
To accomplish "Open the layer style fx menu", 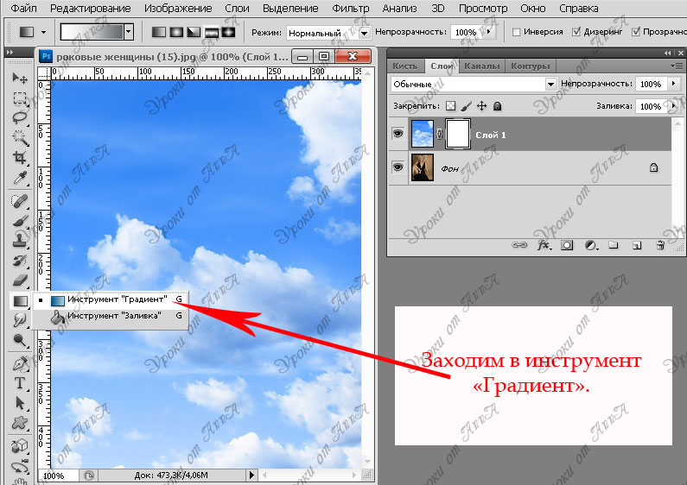I will click(544, 245).
